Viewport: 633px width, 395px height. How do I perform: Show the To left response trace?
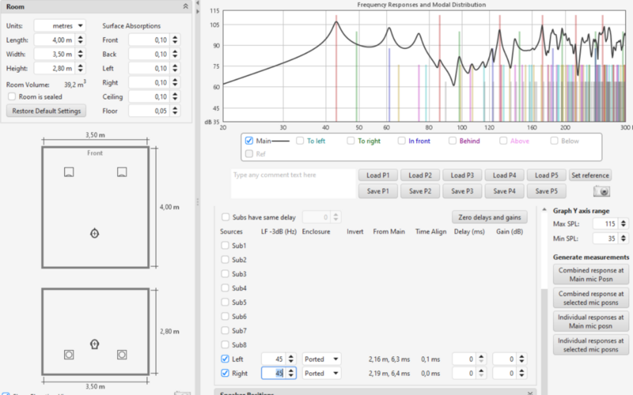(300, 141)
